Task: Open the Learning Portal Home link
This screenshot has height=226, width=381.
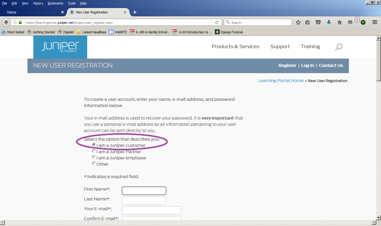Action: click(x=281, y=81)
